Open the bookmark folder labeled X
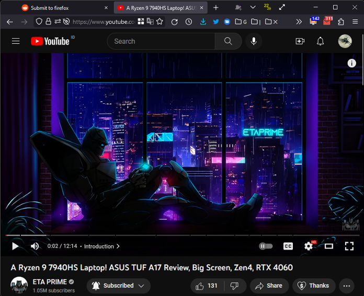 (271, 22)
